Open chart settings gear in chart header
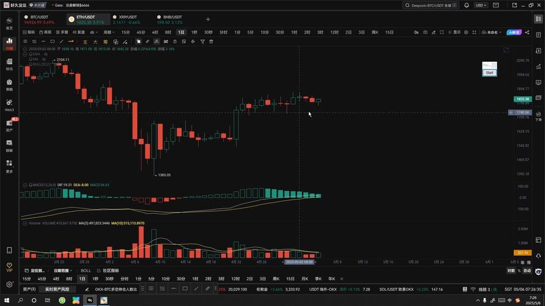Viewport: 545px width, 306px height. (466, 32)
